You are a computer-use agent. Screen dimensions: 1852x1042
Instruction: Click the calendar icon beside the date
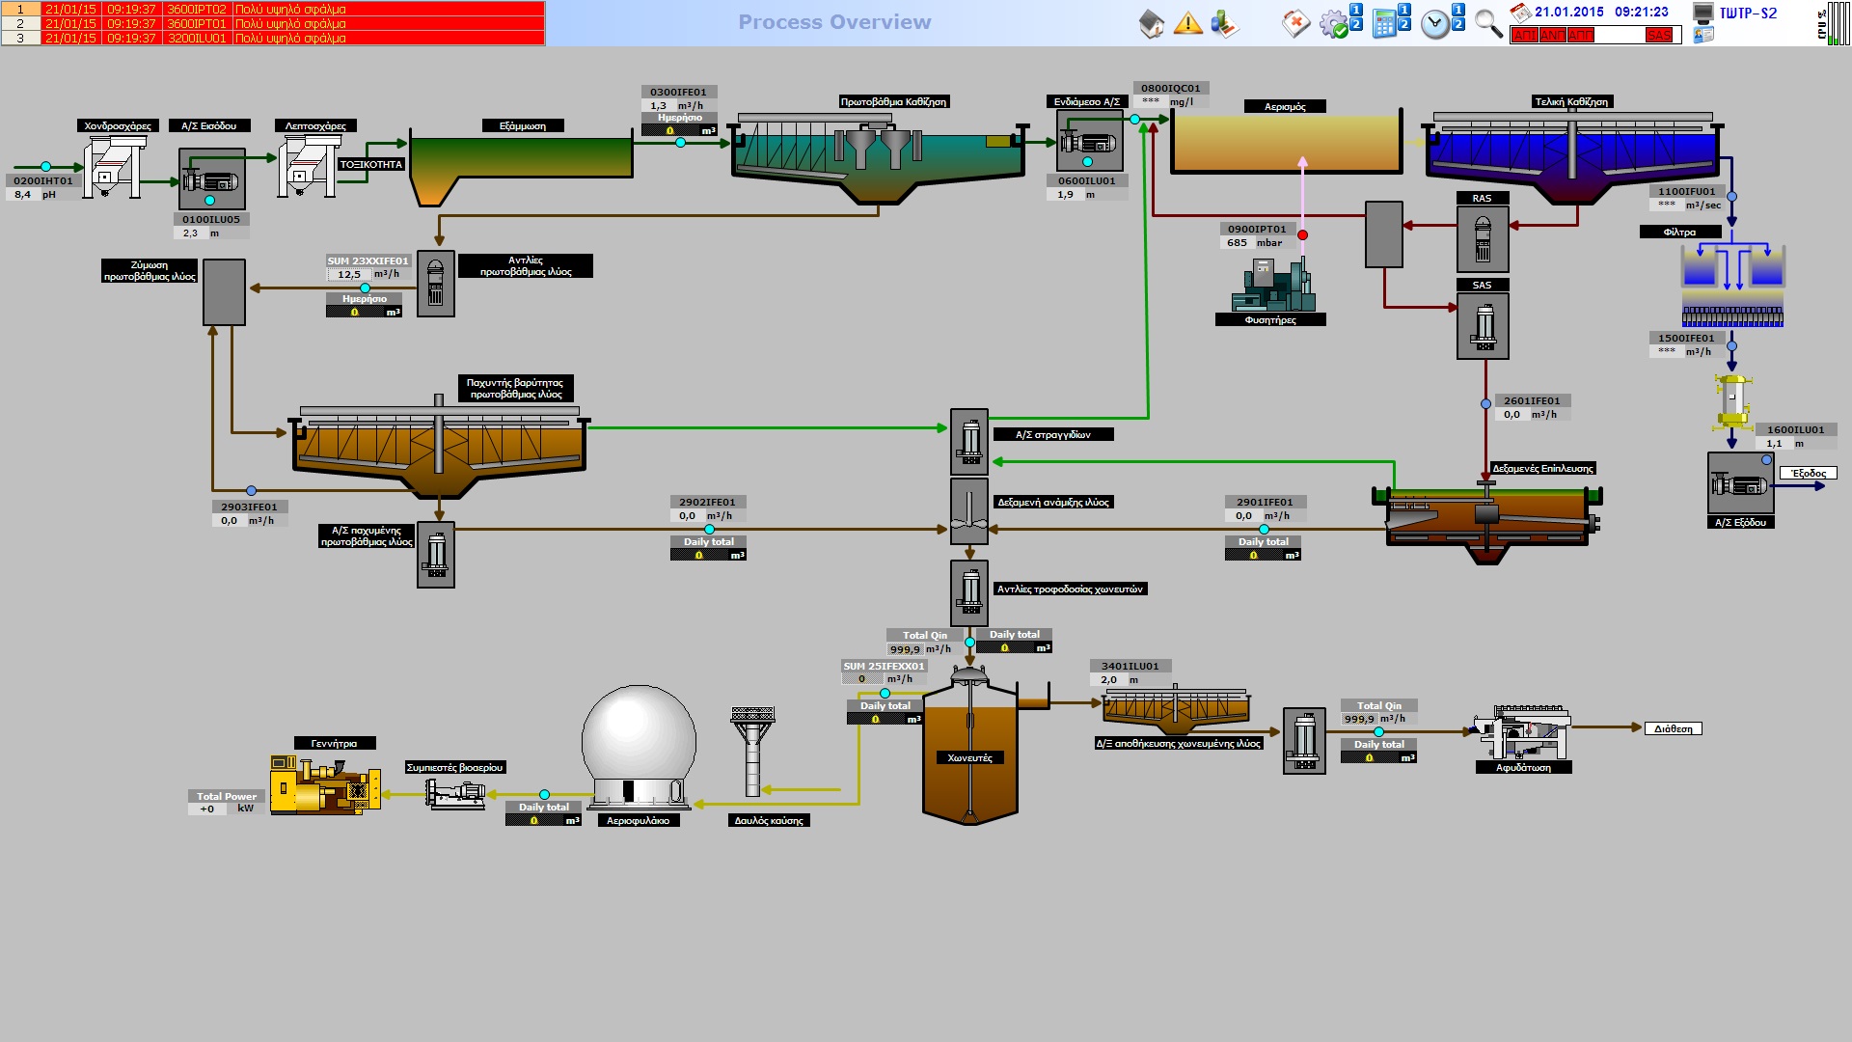click(1520, 13)
